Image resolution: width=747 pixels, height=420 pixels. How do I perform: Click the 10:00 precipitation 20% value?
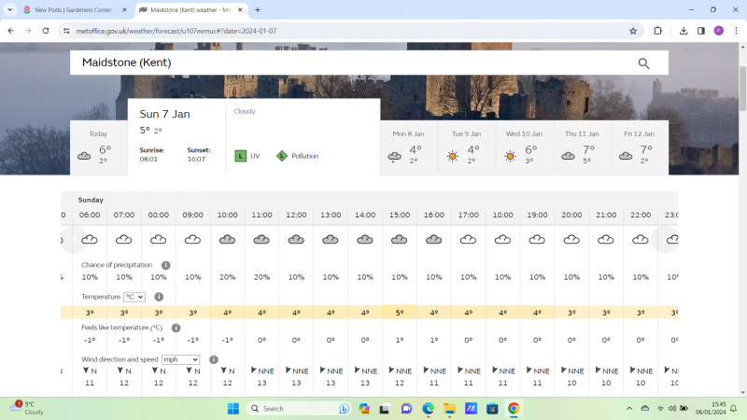click(227, 277)
